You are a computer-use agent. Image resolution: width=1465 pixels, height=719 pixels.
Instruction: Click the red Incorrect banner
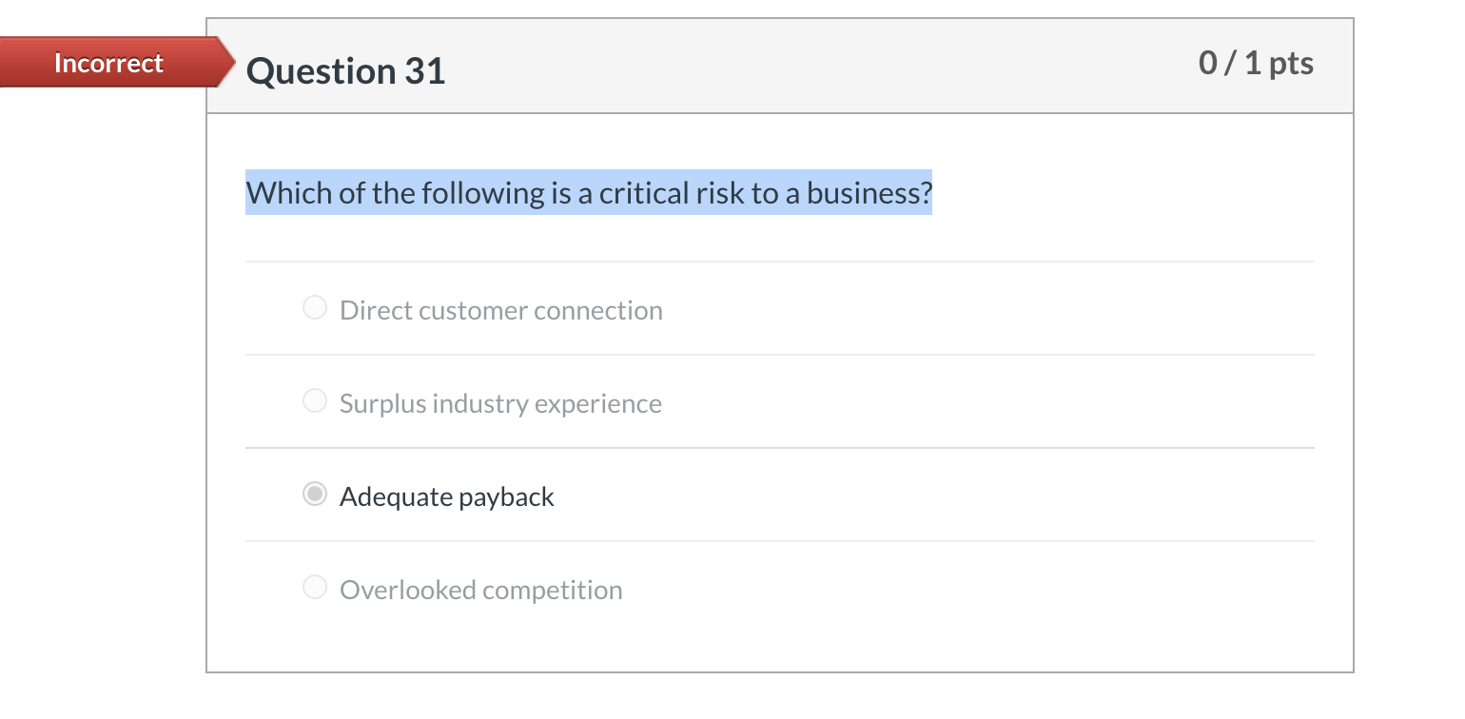pos(109,63)
